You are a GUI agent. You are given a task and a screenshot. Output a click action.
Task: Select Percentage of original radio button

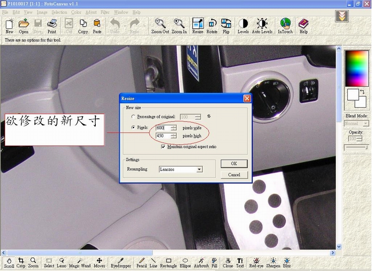click(134, 116)
